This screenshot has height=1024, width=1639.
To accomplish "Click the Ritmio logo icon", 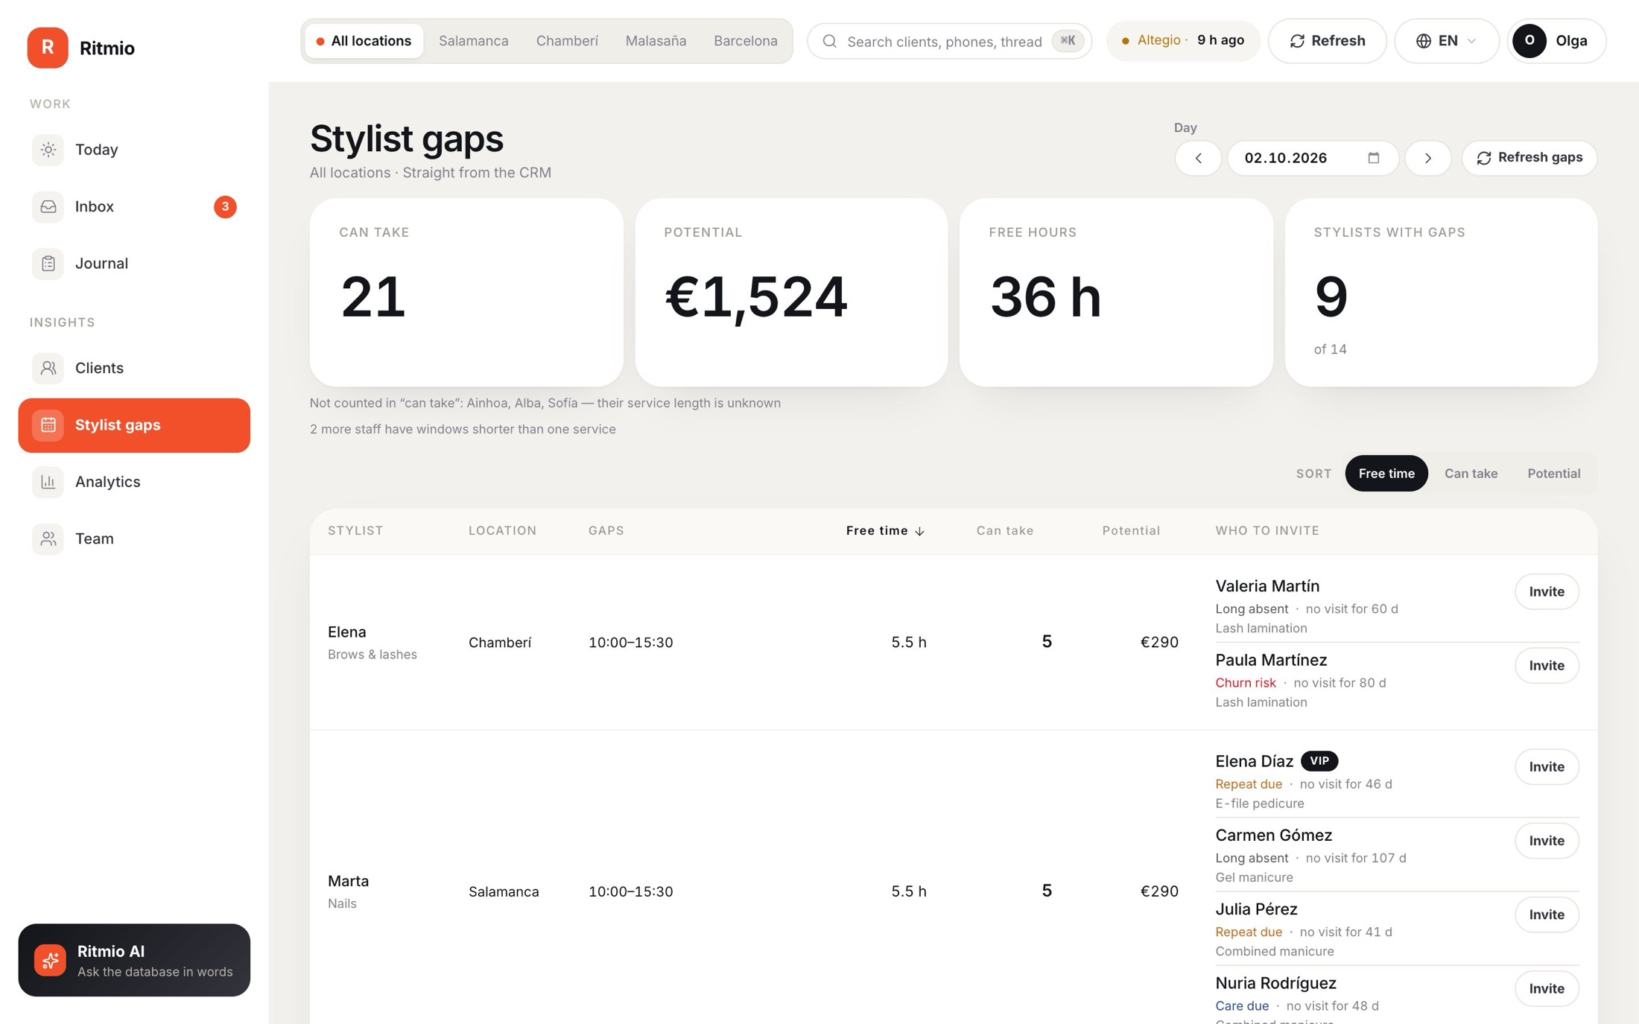I will [48, 48].
